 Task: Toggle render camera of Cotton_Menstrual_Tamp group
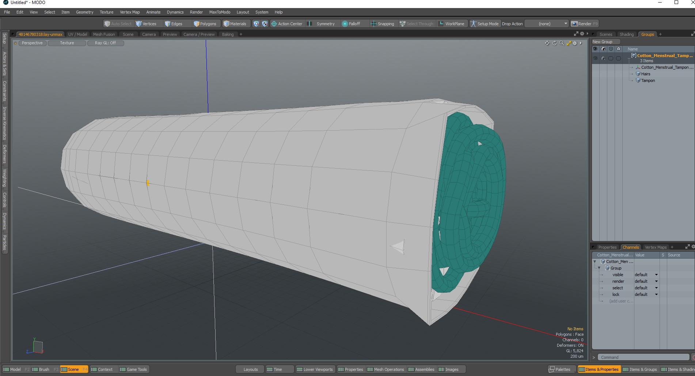pyautogui.click(x=603, y=58)
